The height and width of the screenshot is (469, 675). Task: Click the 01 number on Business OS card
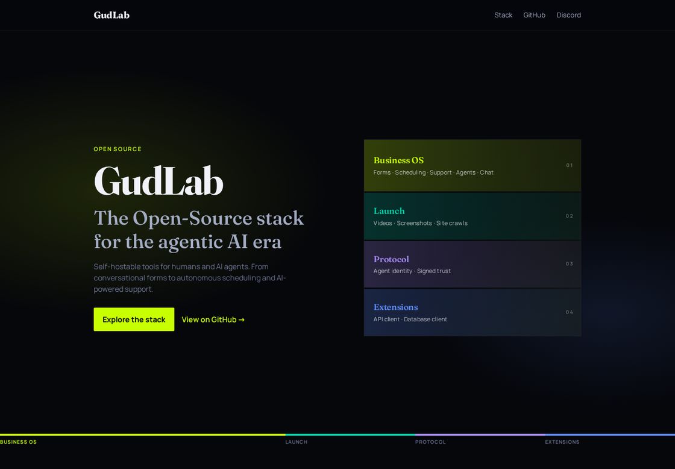click(x=569, y=165)
